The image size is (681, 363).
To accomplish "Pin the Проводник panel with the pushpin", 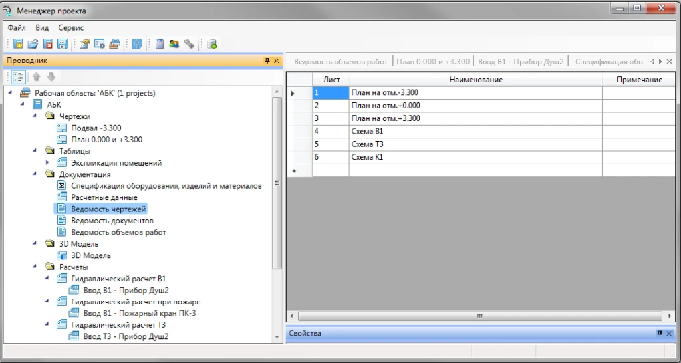I will pyautogui.click(x=267, y=61).
